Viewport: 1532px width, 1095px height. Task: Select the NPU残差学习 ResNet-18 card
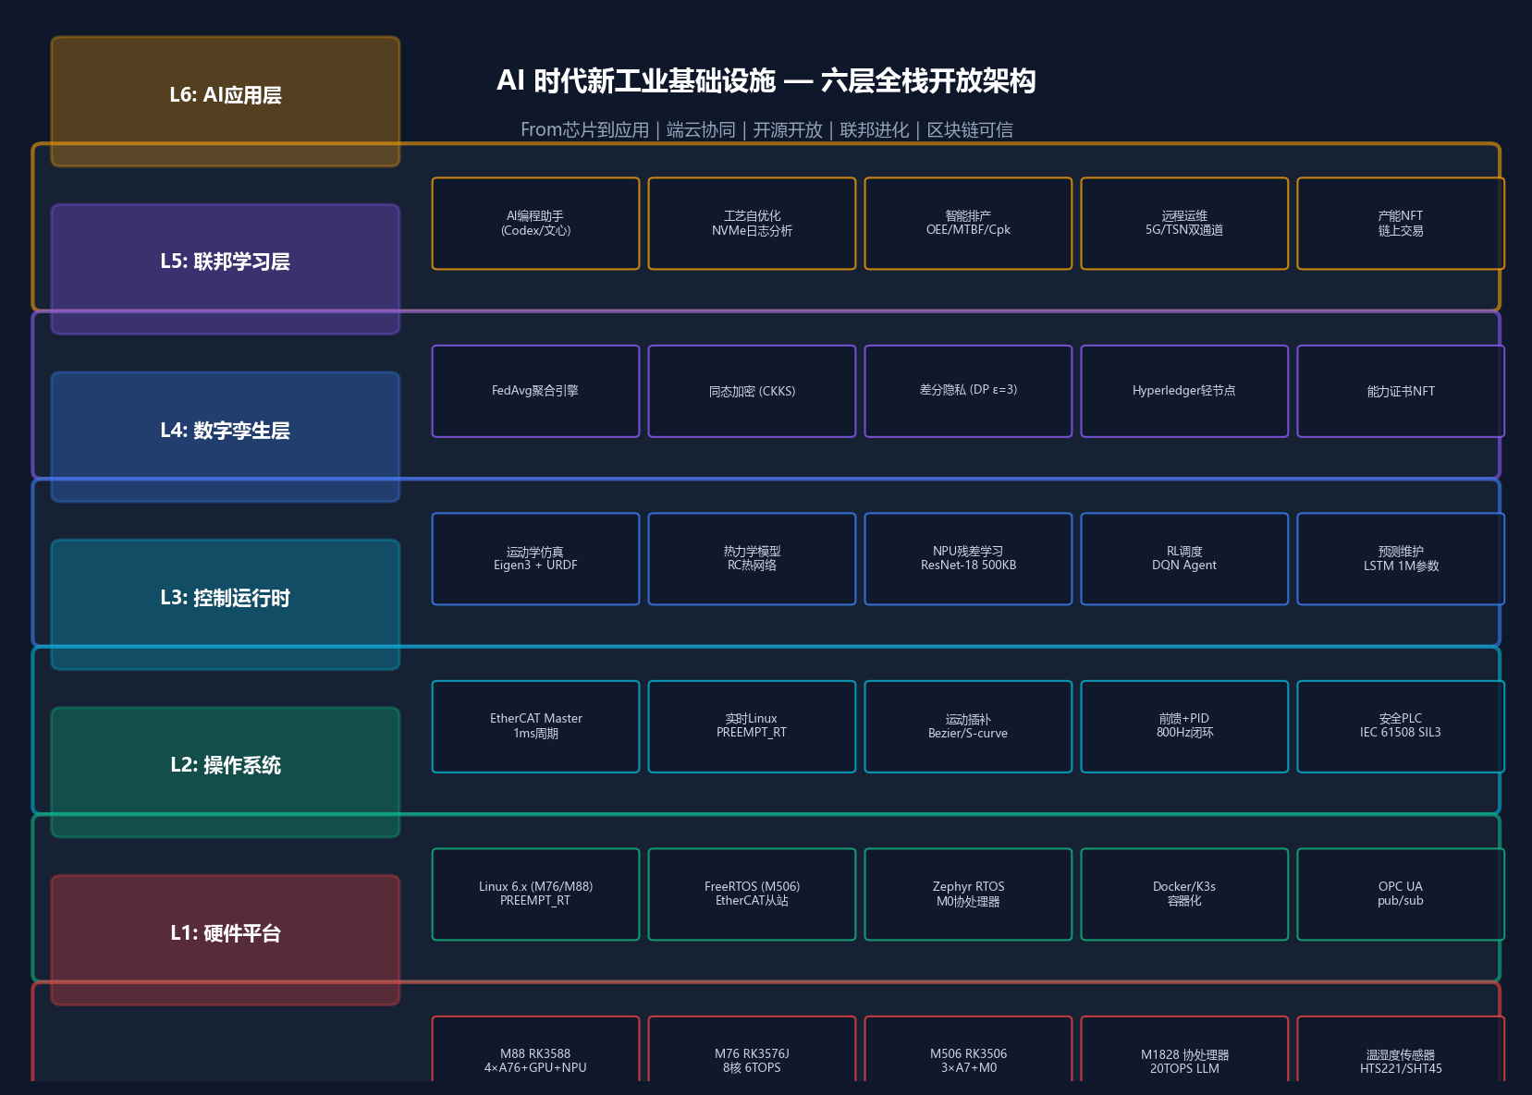click(968, 559)
